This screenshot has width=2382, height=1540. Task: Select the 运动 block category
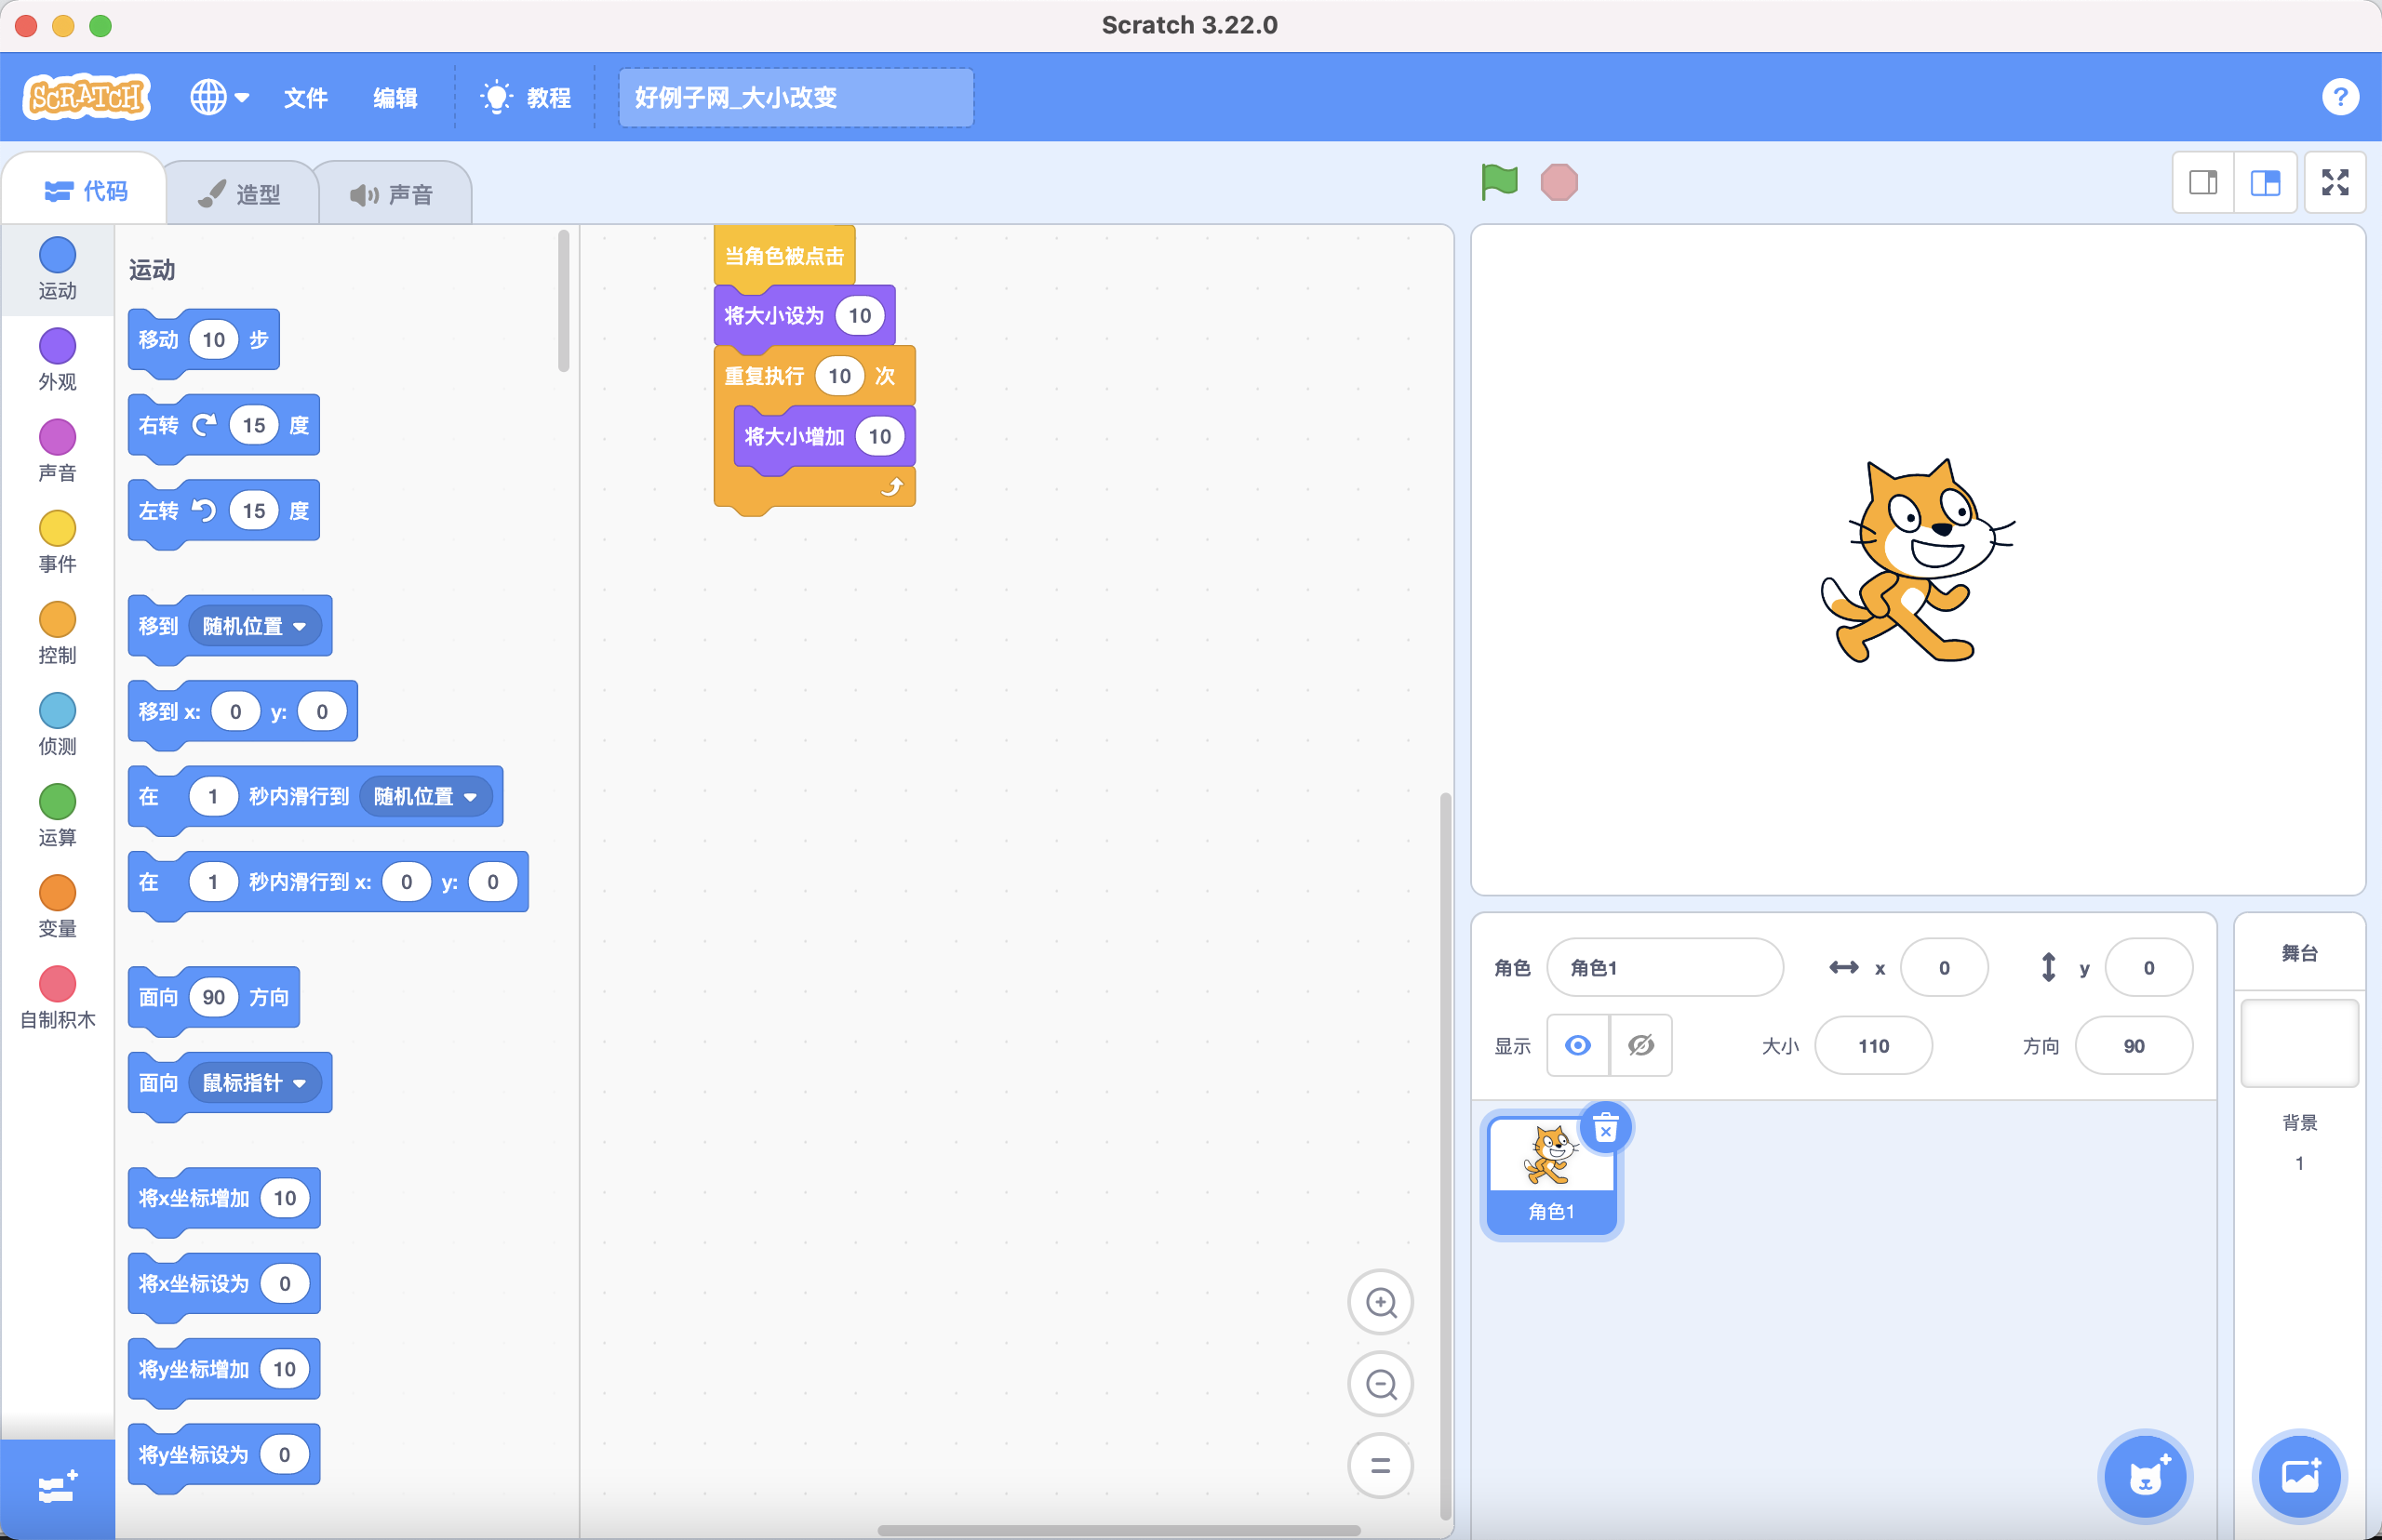pos(57,268)
